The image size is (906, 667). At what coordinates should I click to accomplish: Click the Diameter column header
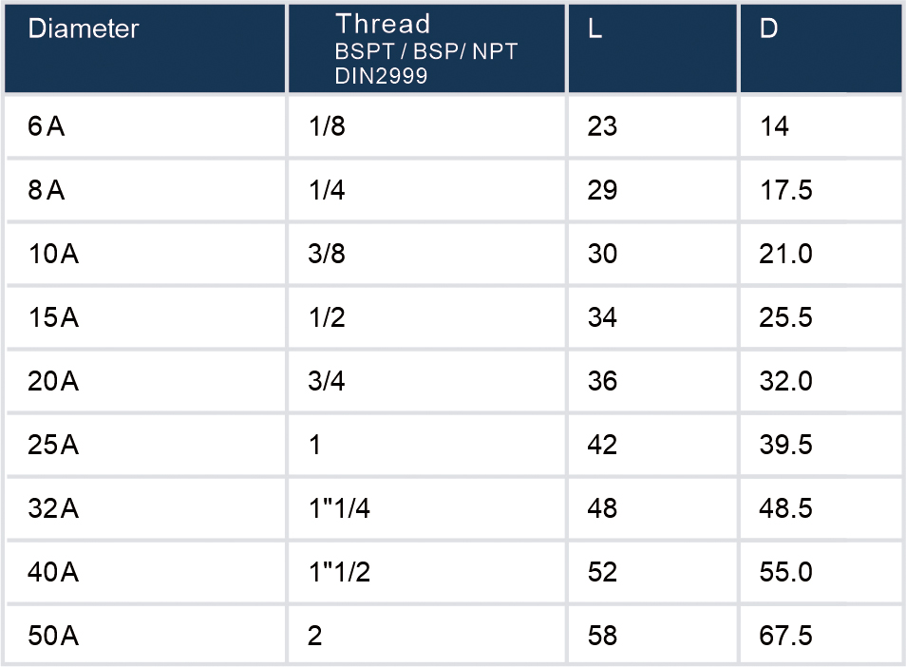[84, 29]
